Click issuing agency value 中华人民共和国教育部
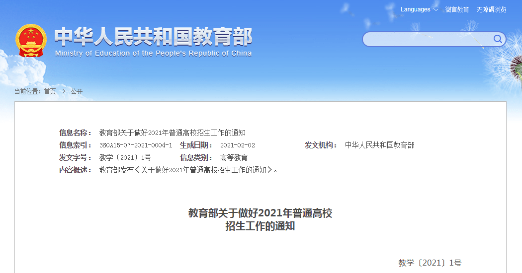The height and width of the screenshot is (273, 522). (379, 145)
